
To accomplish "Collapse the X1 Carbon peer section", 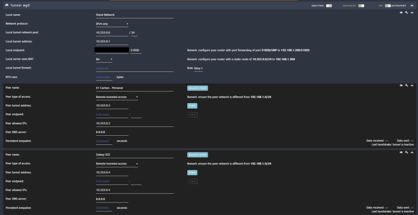I will pos(412,86).
